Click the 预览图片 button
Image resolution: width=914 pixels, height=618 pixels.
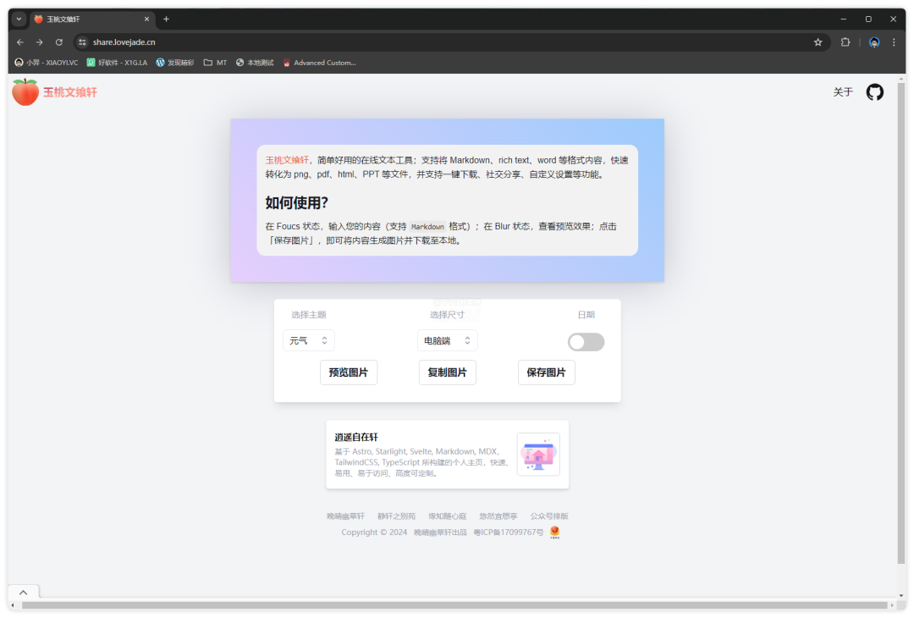click(x=348, y=372)
